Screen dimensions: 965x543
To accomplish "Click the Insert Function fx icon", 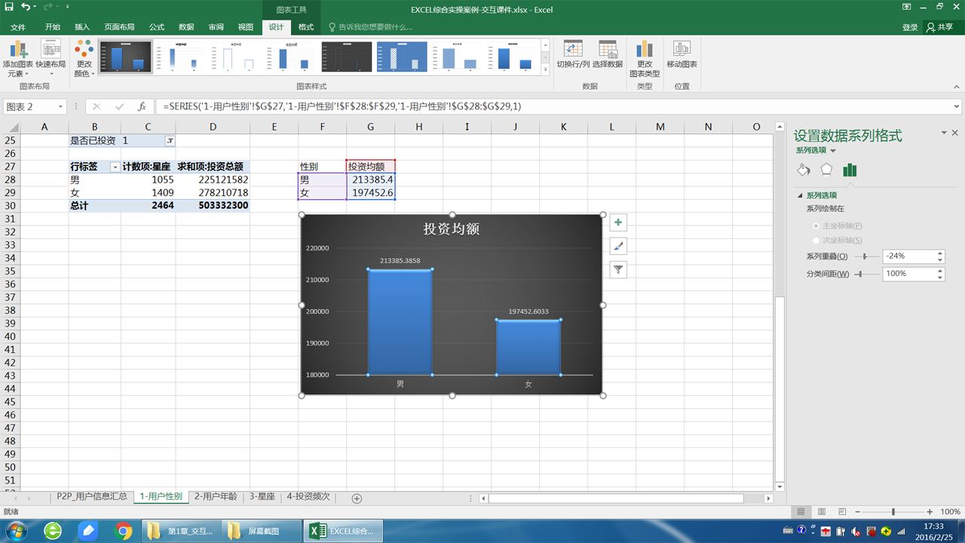I will coord(142,106).
